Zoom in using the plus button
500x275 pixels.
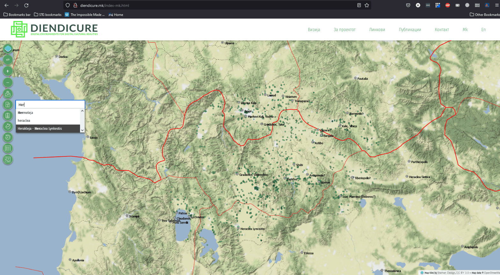[x=8, y=71]
